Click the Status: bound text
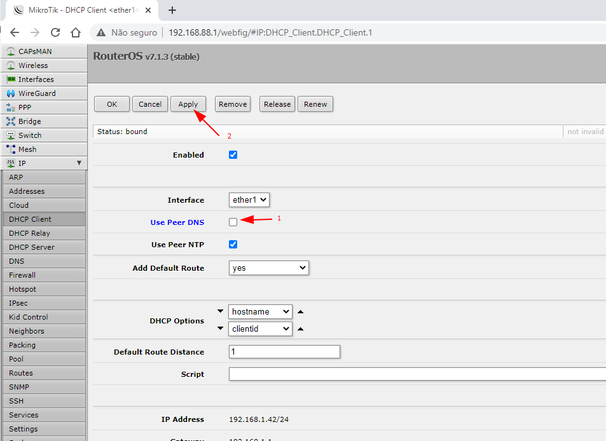This screenshot has height=441, width=606. click(x=122, y=132)
